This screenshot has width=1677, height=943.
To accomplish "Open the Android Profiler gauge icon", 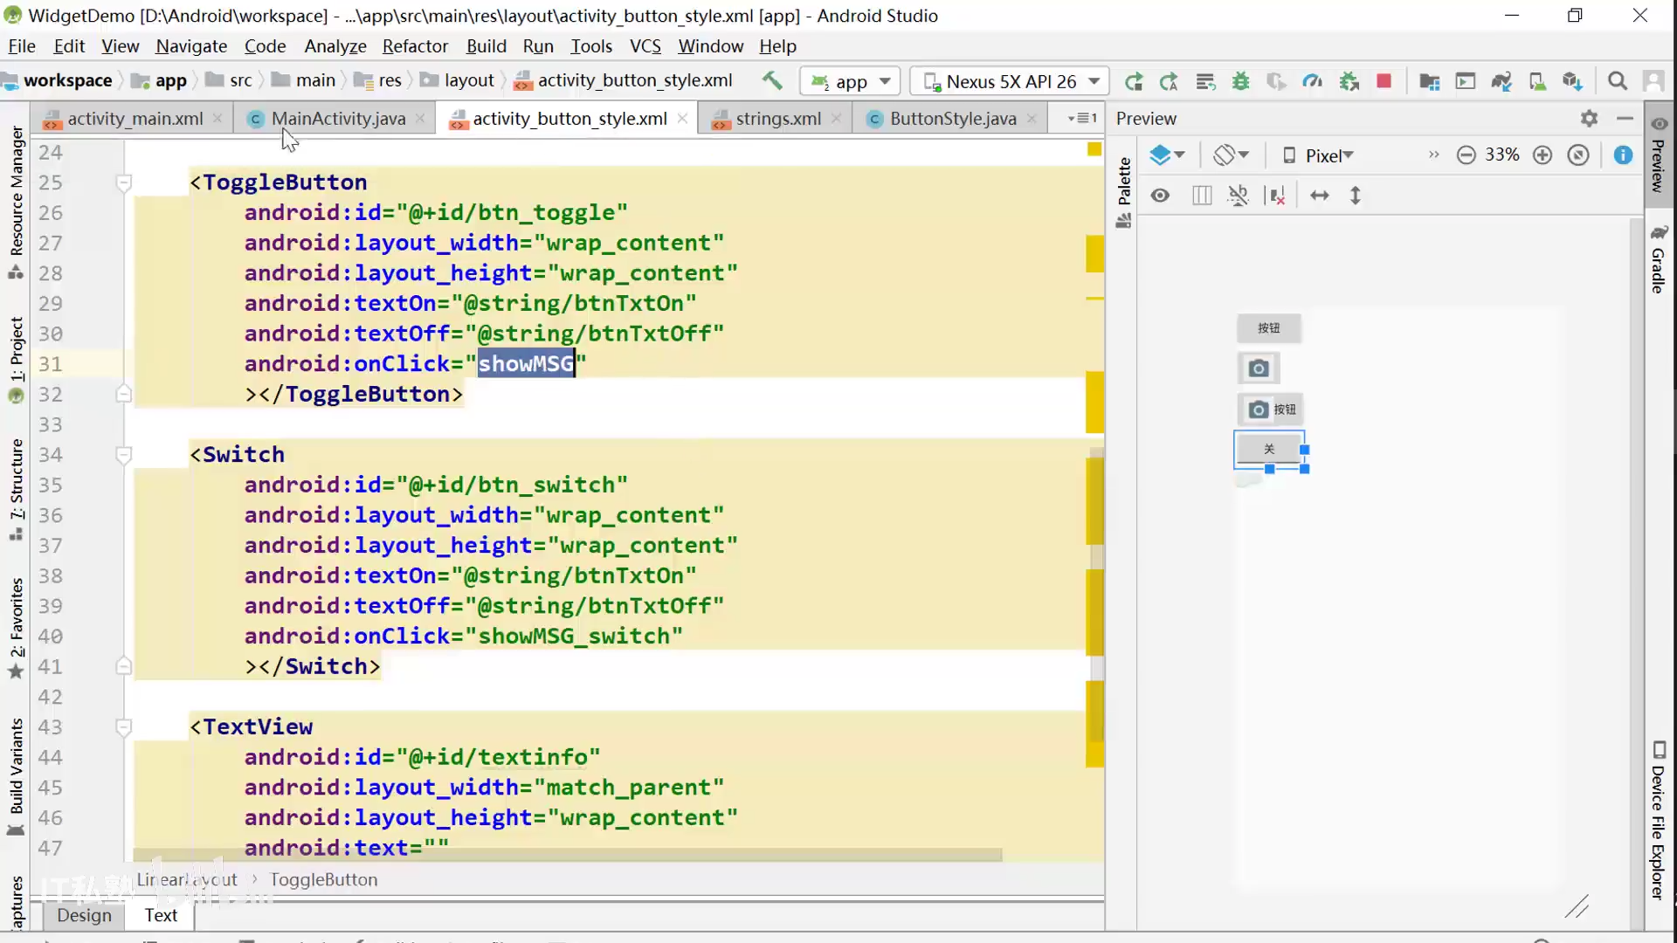I will pos(1312,81).
